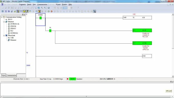Click the 11/30000 Steps status text
The image size is (174, 98).
(58, 79)
